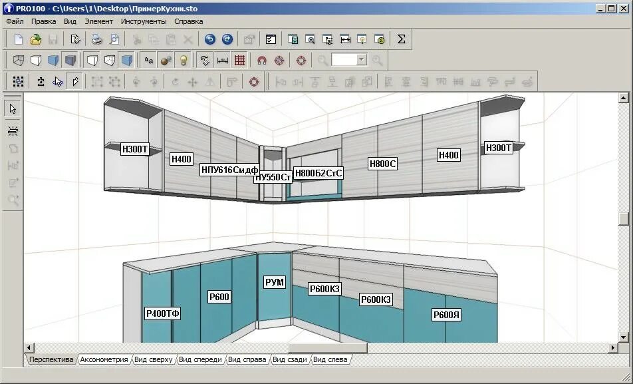Click the multi-select arrow cursor toolbar icon
The height and width of the screenshot is (384, 633).
(58, 82)
